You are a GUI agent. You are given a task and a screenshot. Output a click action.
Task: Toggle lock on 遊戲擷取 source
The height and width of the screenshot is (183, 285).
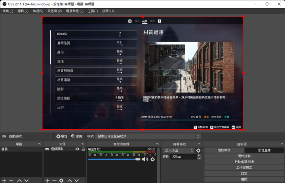[x=83, y=149]
